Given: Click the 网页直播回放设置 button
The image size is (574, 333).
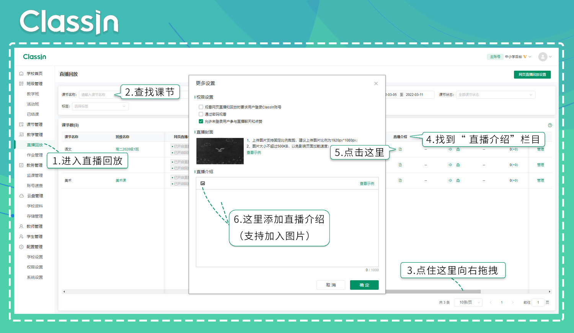Looking at the screenshot, I should pos(532,74).
